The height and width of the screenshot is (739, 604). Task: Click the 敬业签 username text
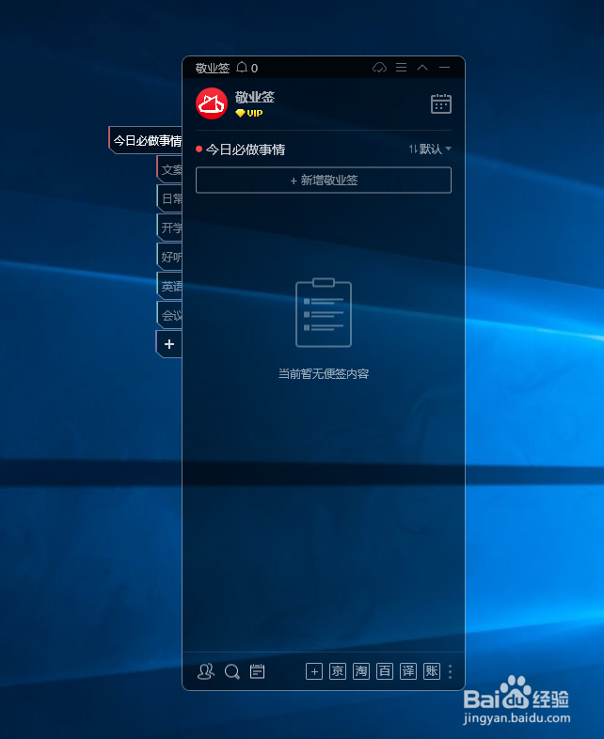[x=255, y=98]
